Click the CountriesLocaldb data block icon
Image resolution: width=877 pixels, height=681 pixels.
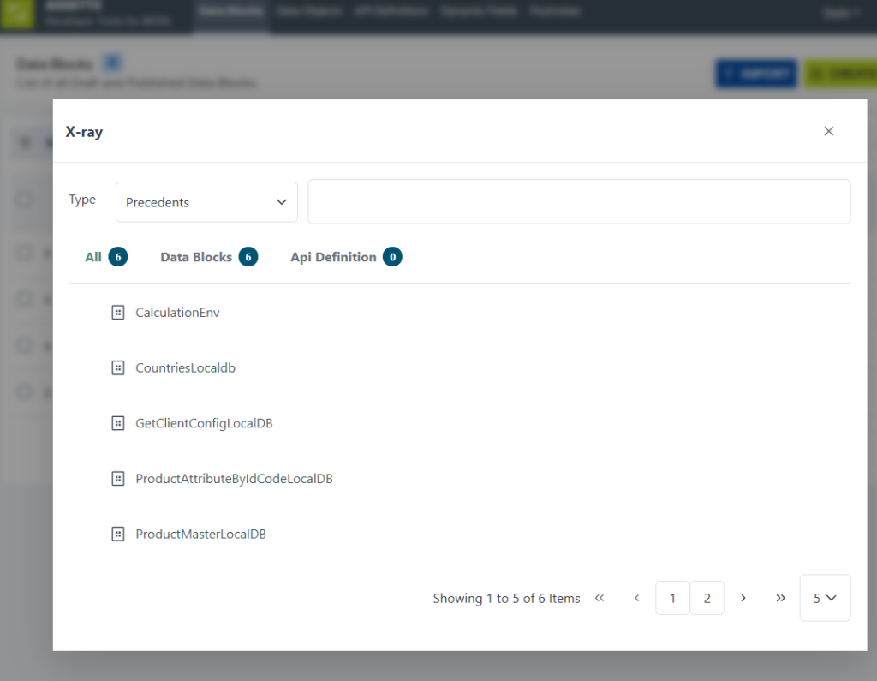point(118,367)
